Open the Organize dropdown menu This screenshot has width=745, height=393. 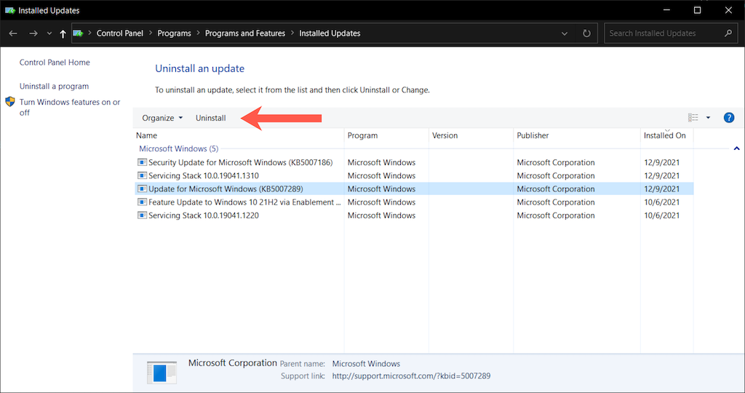162,118
